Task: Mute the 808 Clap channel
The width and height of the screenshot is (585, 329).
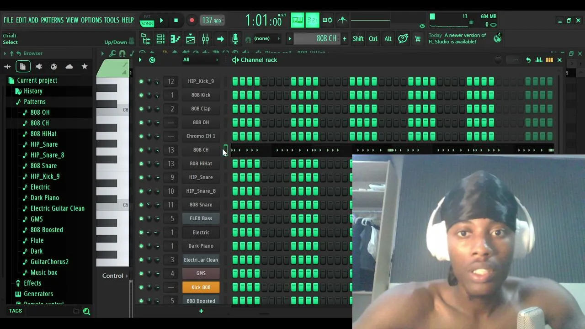Action: coord(141,109)
